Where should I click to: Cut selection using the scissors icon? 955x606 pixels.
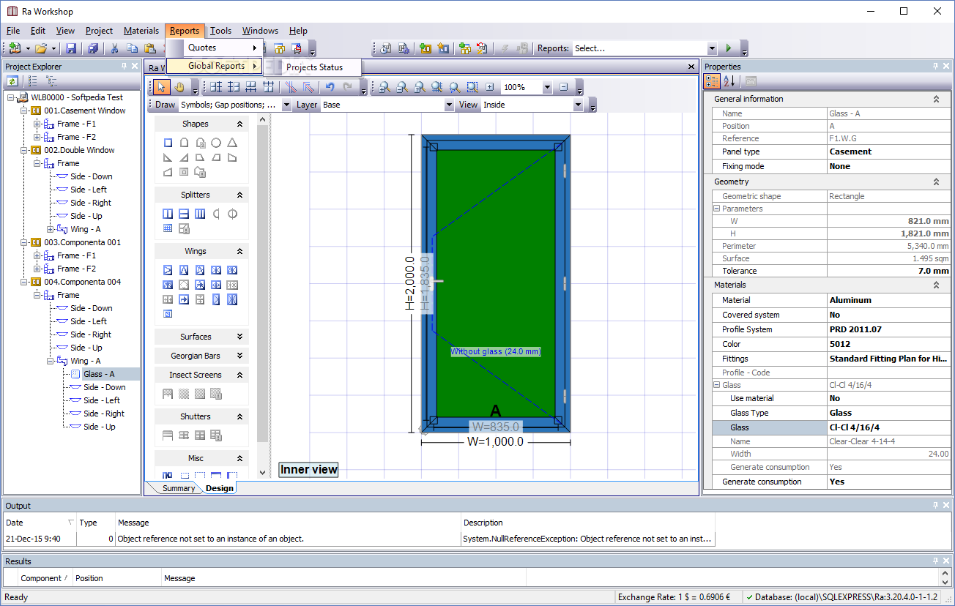[114, 48]
